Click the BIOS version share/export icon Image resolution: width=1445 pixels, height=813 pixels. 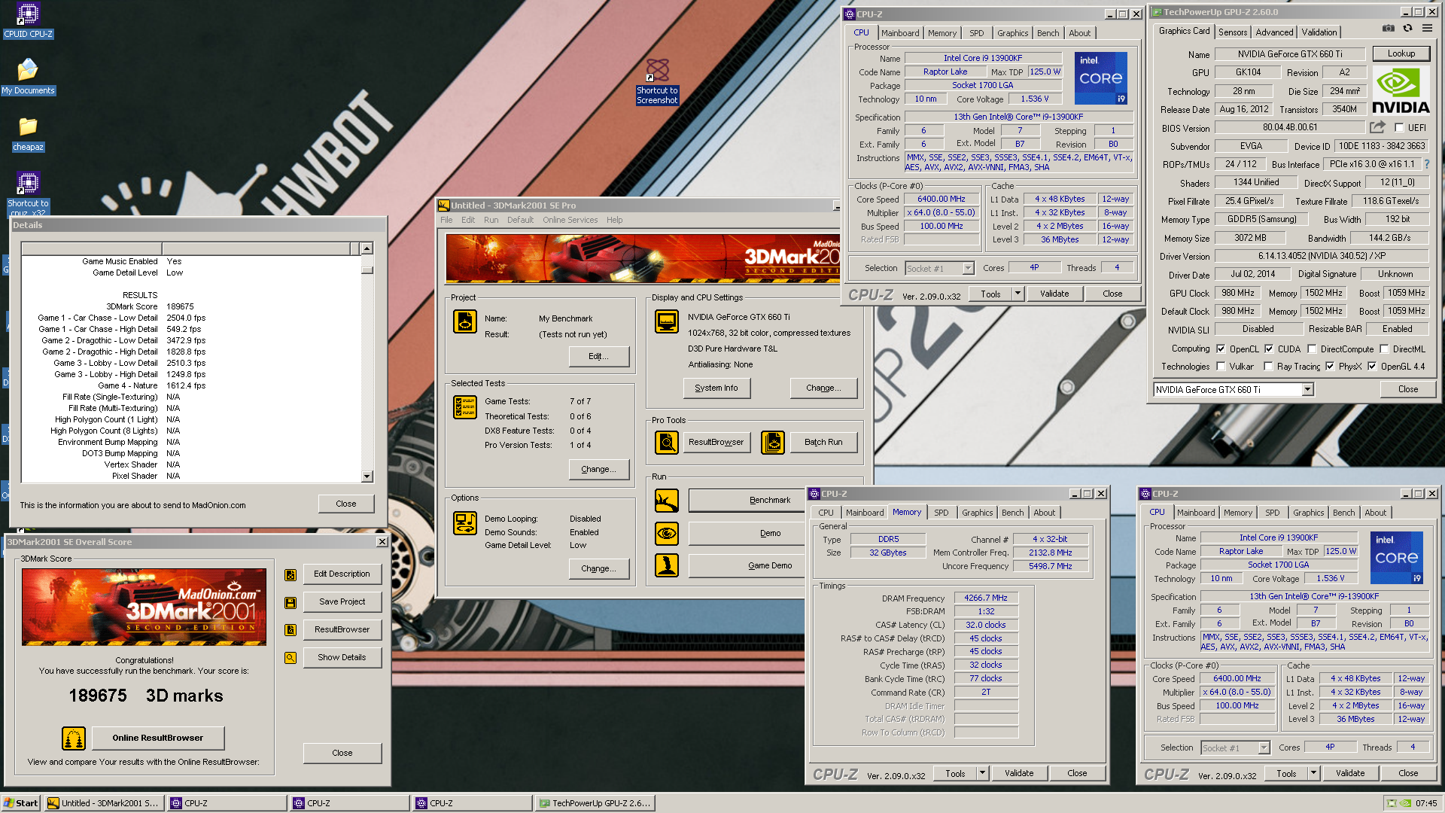(x=1377, y=127)
